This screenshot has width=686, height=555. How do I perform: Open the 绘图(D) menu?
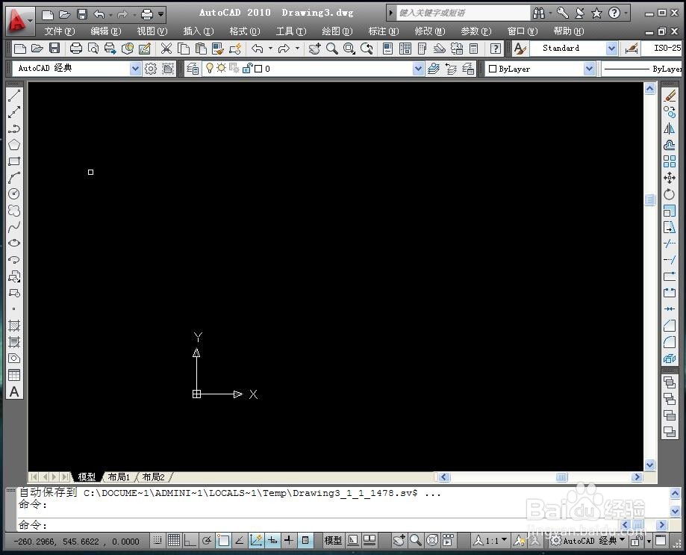coord(337,31)
